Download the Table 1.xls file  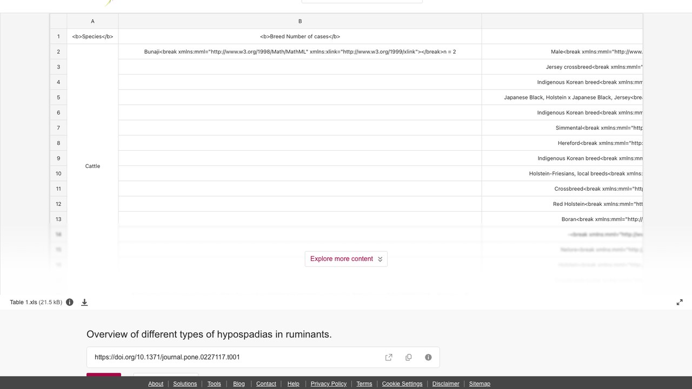pos(84,302)
